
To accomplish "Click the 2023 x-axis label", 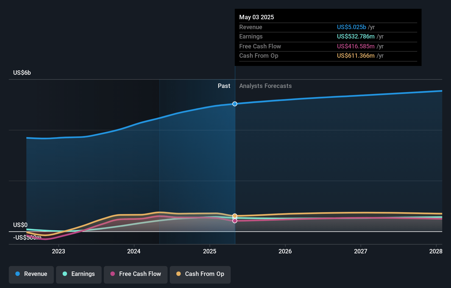I will 59,251.
